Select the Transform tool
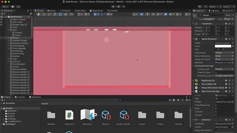 [66, 14]
